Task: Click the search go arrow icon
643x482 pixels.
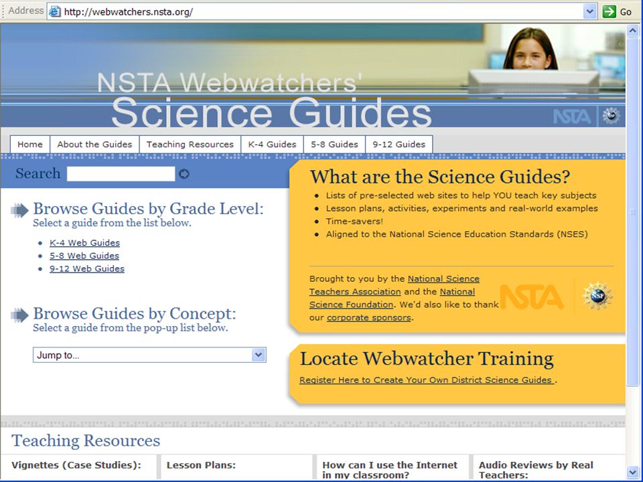Action: tap(184, 174)
